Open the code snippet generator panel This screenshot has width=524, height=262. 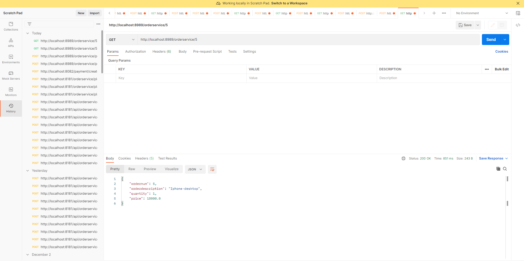[x=518, y=25]
